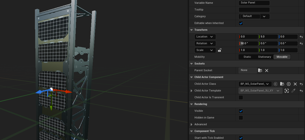This screenshot has width=305, height=140.
Task: Expand the Advanced rendering section
Action: pos(191,124)
